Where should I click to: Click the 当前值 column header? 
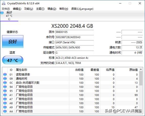click(x=77, y=70)
